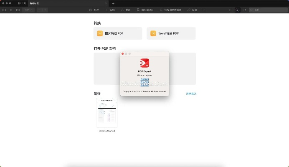Click the highlighted AI assistant icon

tap(238, 10)
